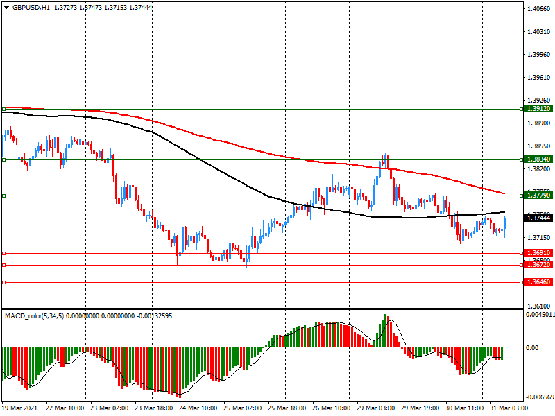Open the chart dropdown arrow beside GBPUSD,H1
Image resolution: width=555 pixels, height=416 pixels.
click(x=6, y=6)
